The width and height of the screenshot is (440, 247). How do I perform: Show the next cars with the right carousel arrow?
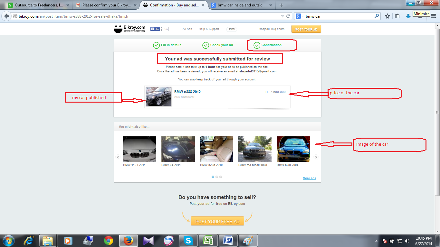point(316,157)
